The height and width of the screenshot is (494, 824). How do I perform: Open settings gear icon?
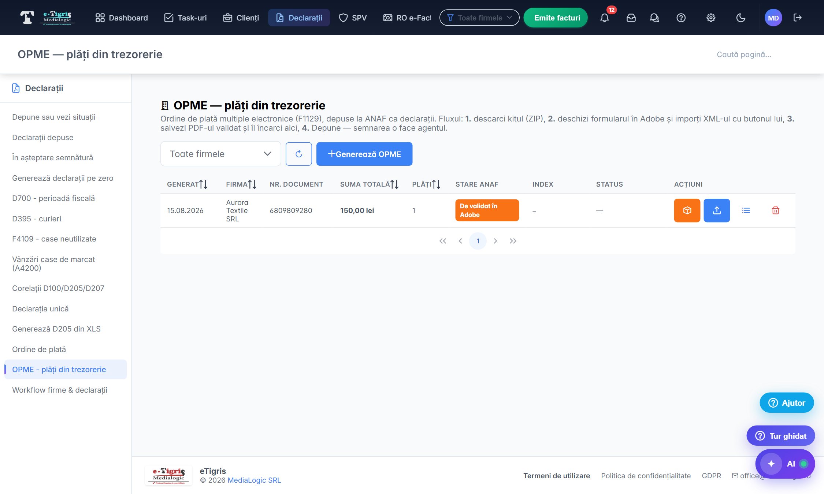711,18
